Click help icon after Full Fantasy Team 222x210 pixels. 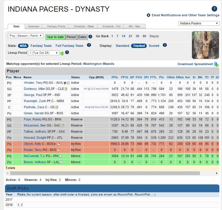89,45
